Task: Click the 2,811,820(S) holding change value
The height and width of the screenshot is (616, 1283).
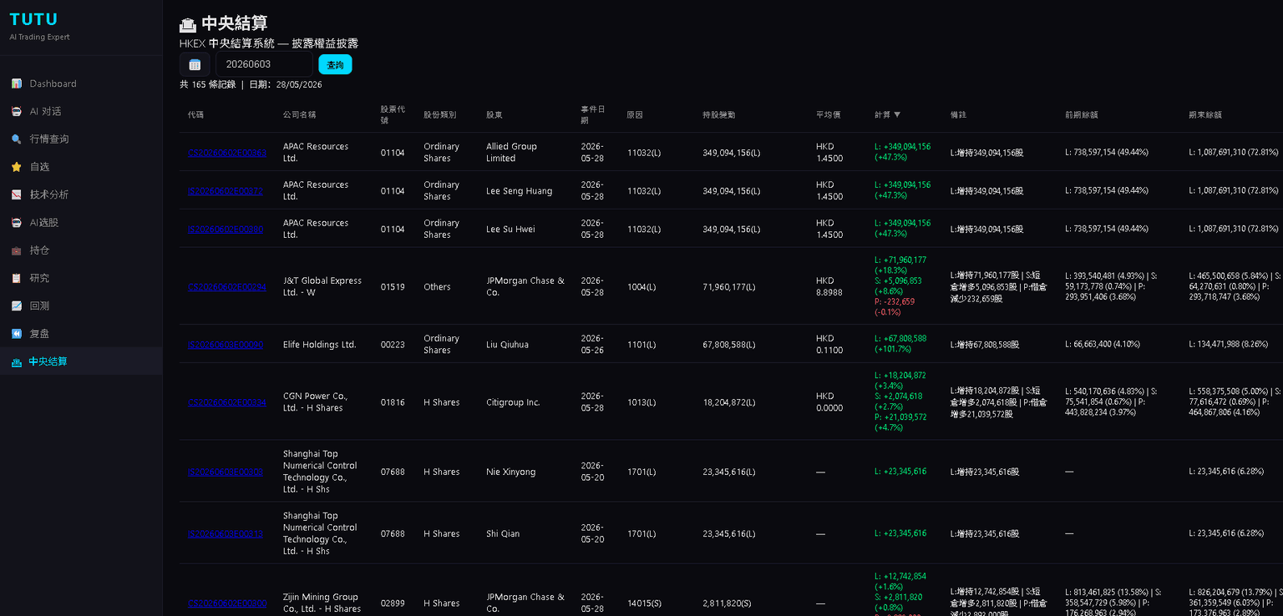Action: pos(727,603)
